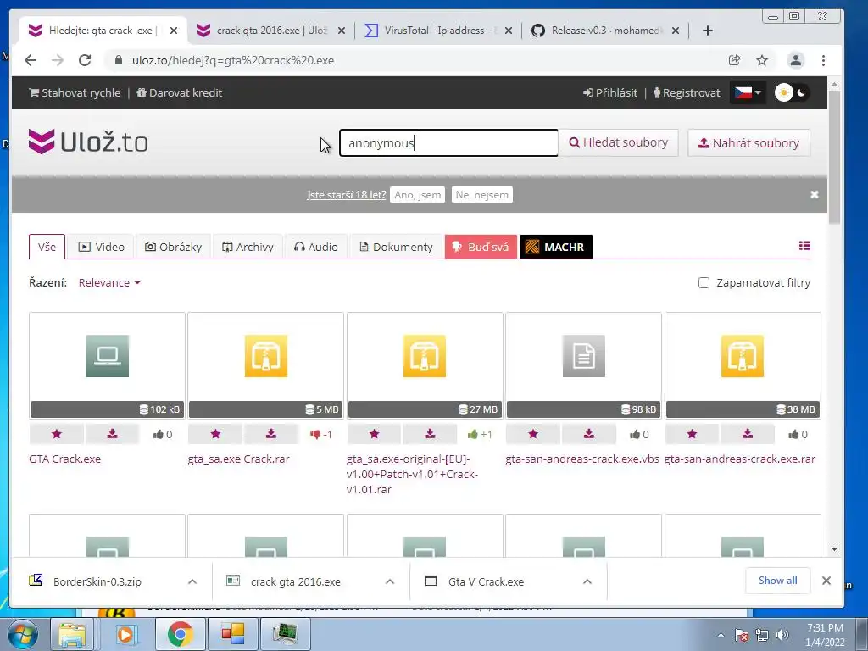Expand crack gta 2016.exe download options
Image resolution: width=868 pixels, height=651 pixels.
pyautogui.click(x=390, y=581)
